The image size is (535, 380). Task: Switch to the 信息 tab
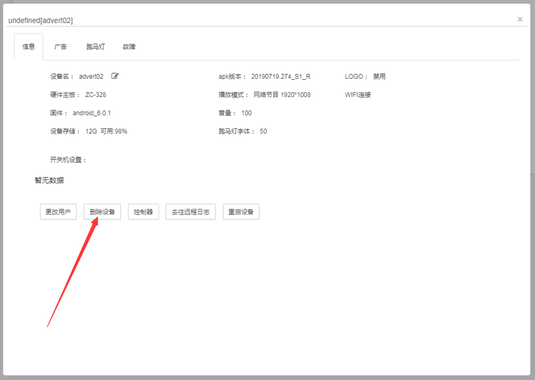coord(28,47)
